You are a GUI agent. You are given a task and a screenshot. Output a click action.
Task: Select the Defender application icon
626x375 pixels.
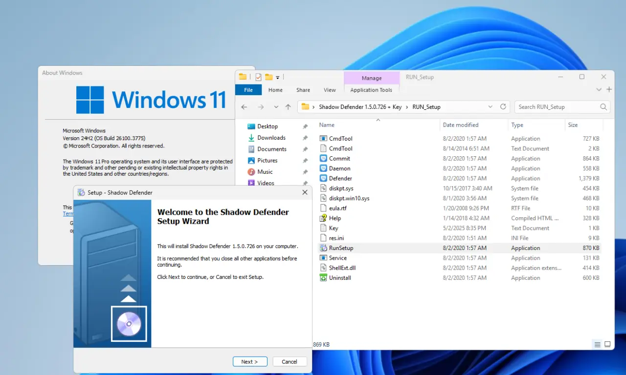tap(323, 178)
